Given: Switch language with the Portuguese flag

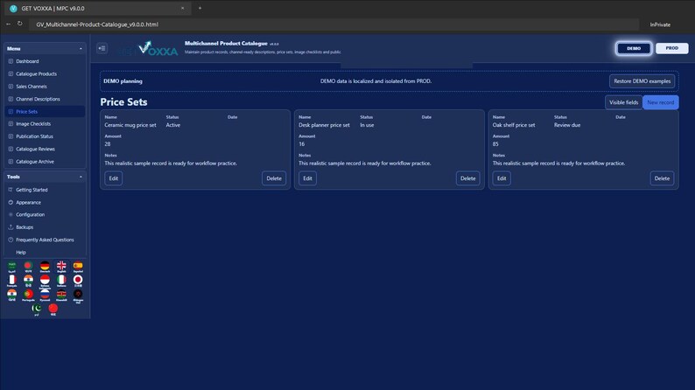Looking at the screenshot, I should pos(28,295).
